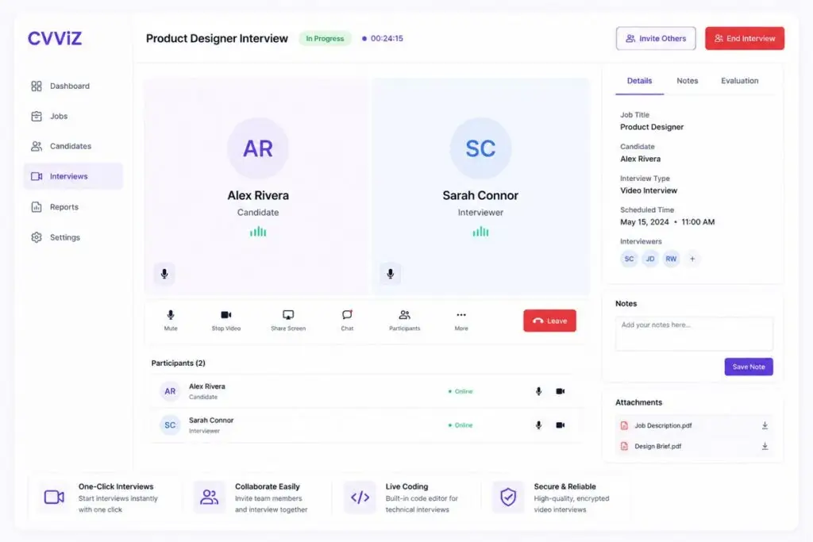Toggle Alex Rivera's camera in participants list

[x=561, y=391]
